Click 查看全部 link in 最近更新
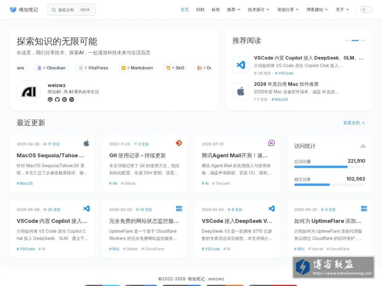The width and height of the screenshot is (382, 286). tap(354, 123)
